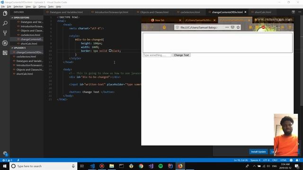This screenshot has width=303, height=170.
Task: Open the File menu
Action: [3, 7]
